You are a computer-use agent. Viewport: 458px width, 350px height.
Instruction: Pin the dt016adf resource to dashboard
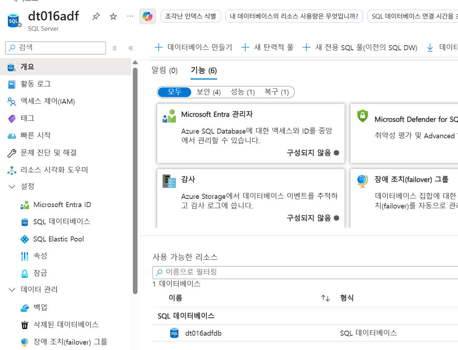96,16
